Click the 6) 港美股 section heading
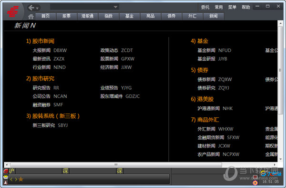286x188 pixels. click(x=202, y=99)
